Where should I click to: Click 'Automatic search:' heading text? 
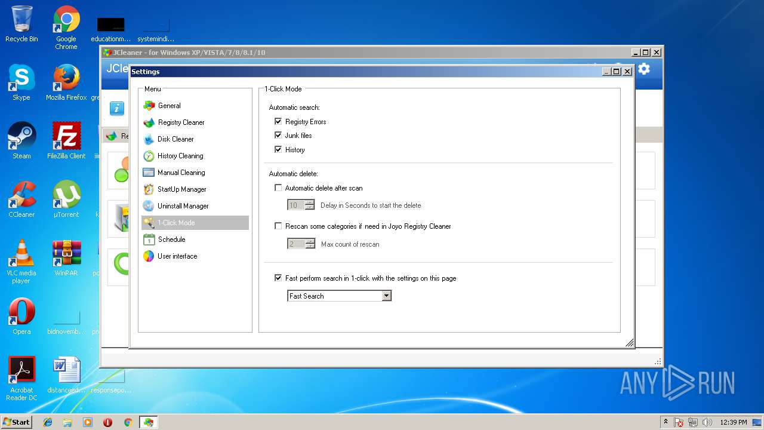[294, 107]
